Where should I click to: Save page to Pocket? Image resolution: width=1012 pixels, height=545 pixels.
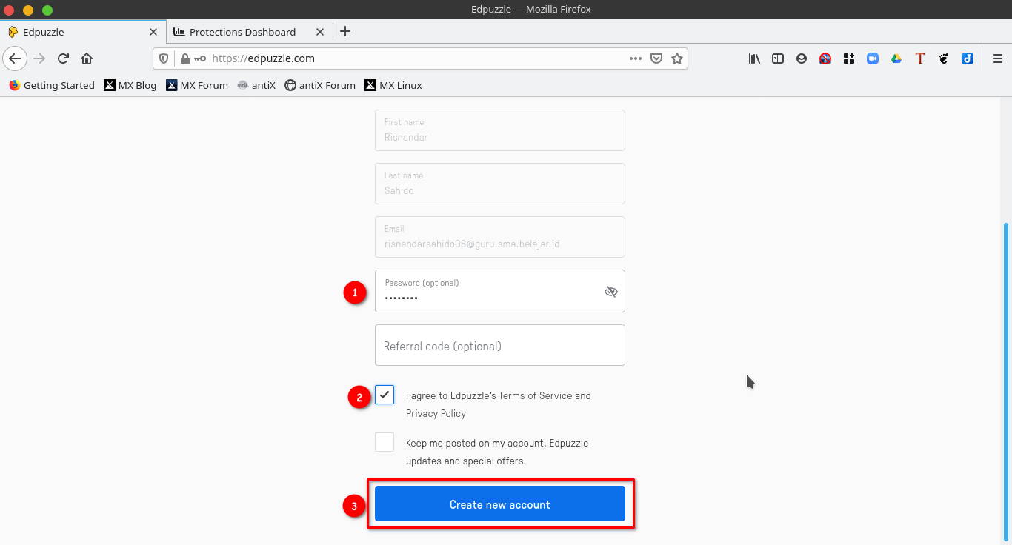(x=656, y=58)
